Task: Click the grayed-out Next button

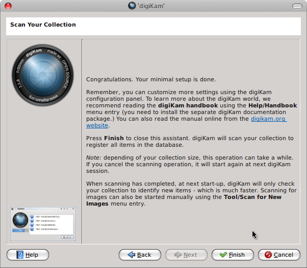Action: pos(186,255)
